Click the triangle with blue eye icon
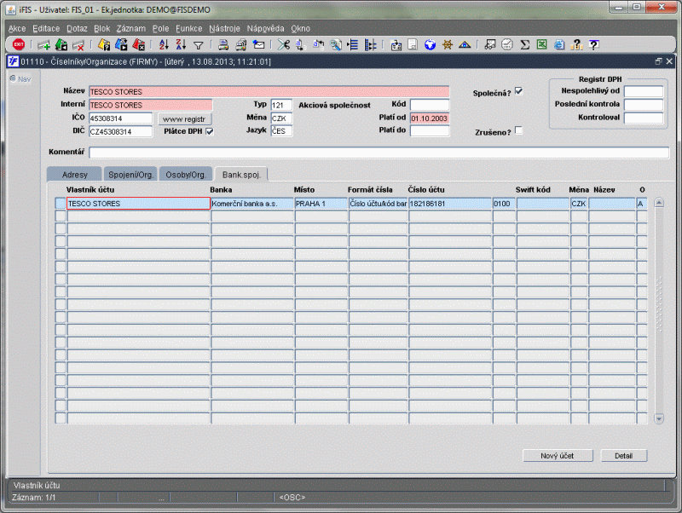The height and width of the screenshot is (513, 682). click(x=465, y=45)
